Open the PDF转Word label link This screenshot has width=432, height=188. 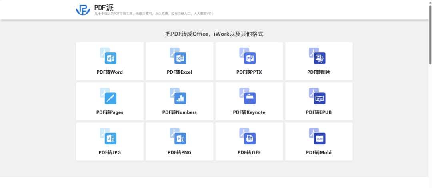point(110,72)
